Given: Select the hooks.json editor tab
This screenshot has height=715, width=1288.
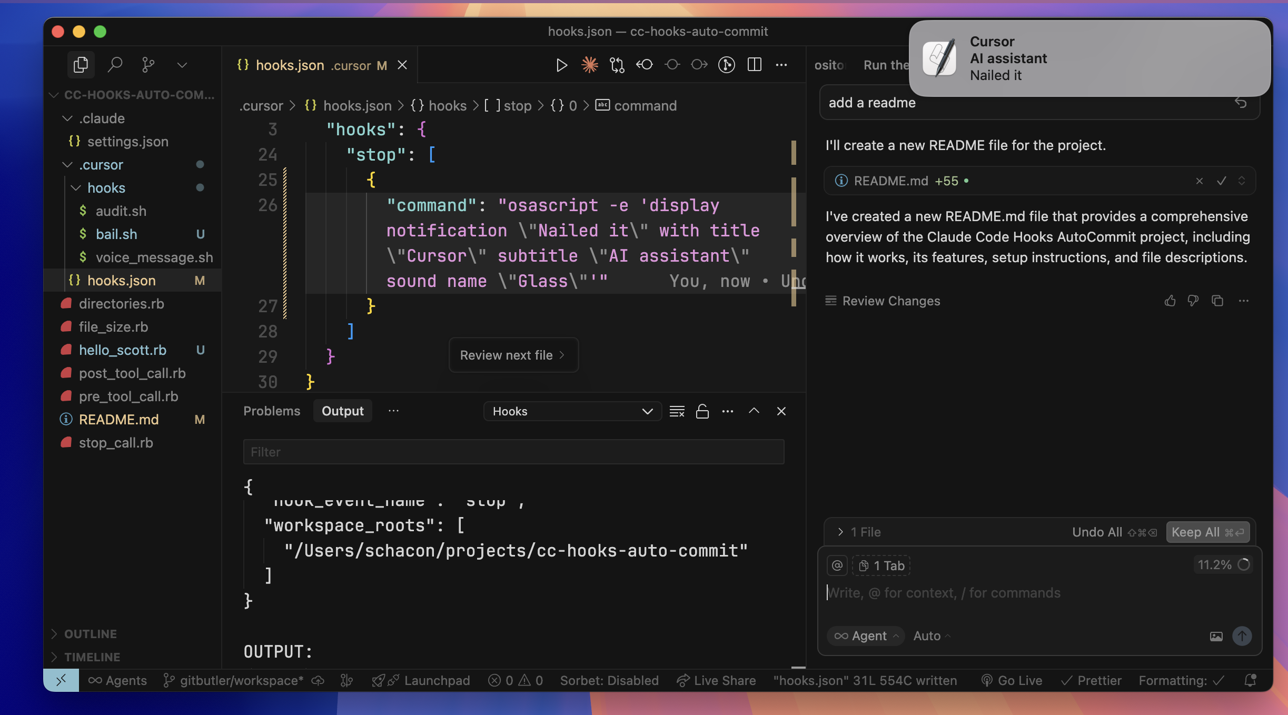Looking at the screenshot, I should point(290,65).
